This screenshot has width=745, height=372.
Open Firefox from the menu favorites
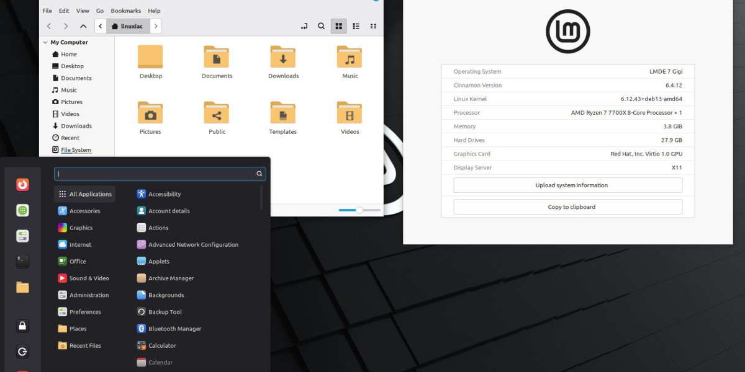coord(22,185)
